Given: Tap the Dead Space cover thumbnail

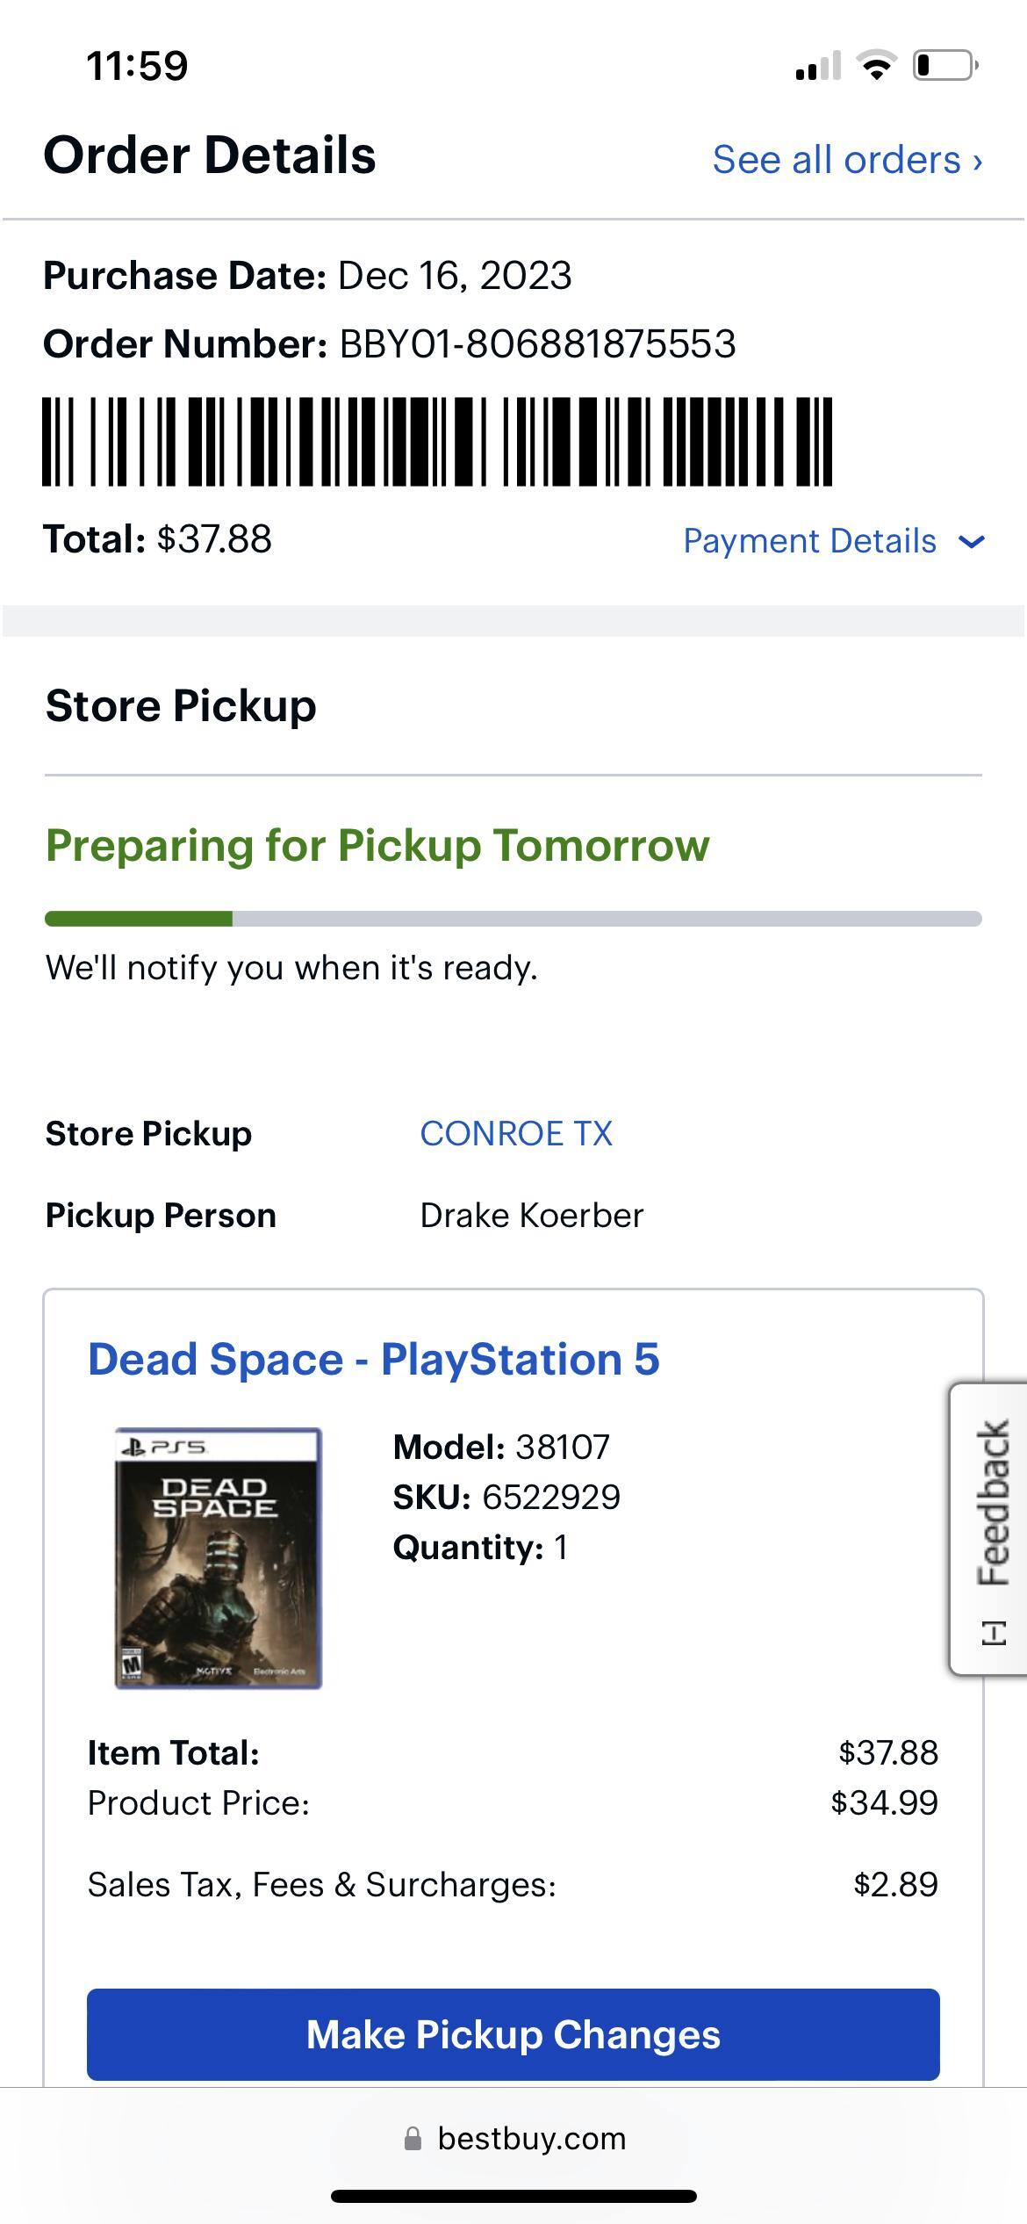Looking at the screenshot, I should pyautogui.click(x=219, y=1558).
